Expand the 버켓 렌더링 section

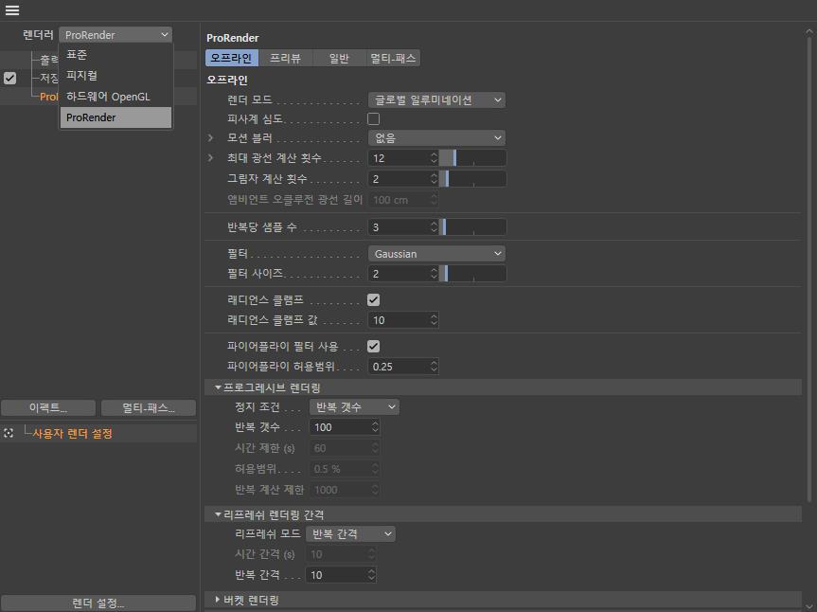pos(218,600)
